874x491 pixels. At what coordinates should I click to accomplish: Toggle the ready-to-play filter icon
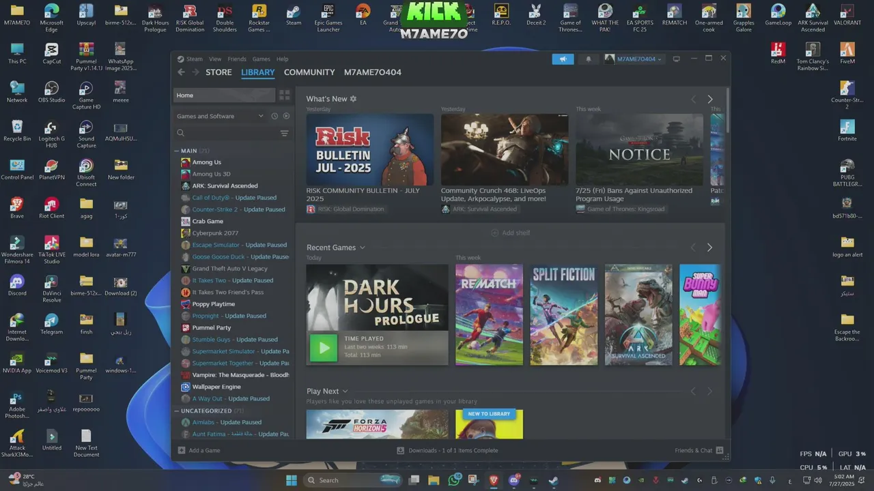[286, 116]
